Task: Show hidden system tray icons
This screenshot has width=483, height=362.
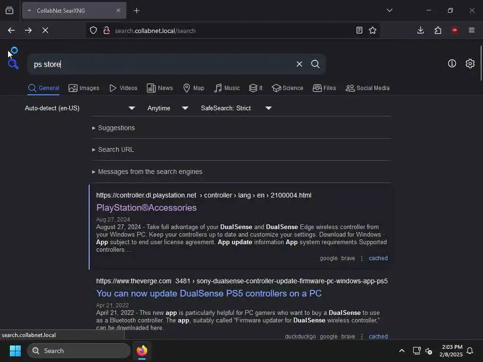Action: tap(402, 351)
